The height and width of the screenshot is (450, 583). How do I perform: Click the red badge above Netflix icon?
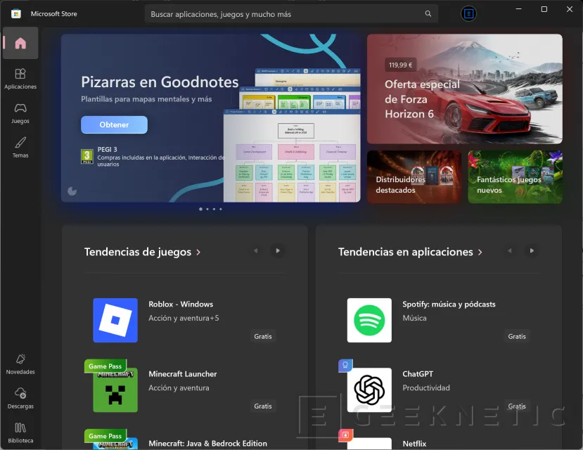click(x=345, y=435)
